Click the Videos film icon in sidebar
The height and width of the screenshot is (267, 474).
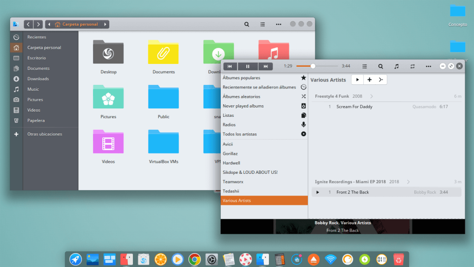tap(16, 110)
